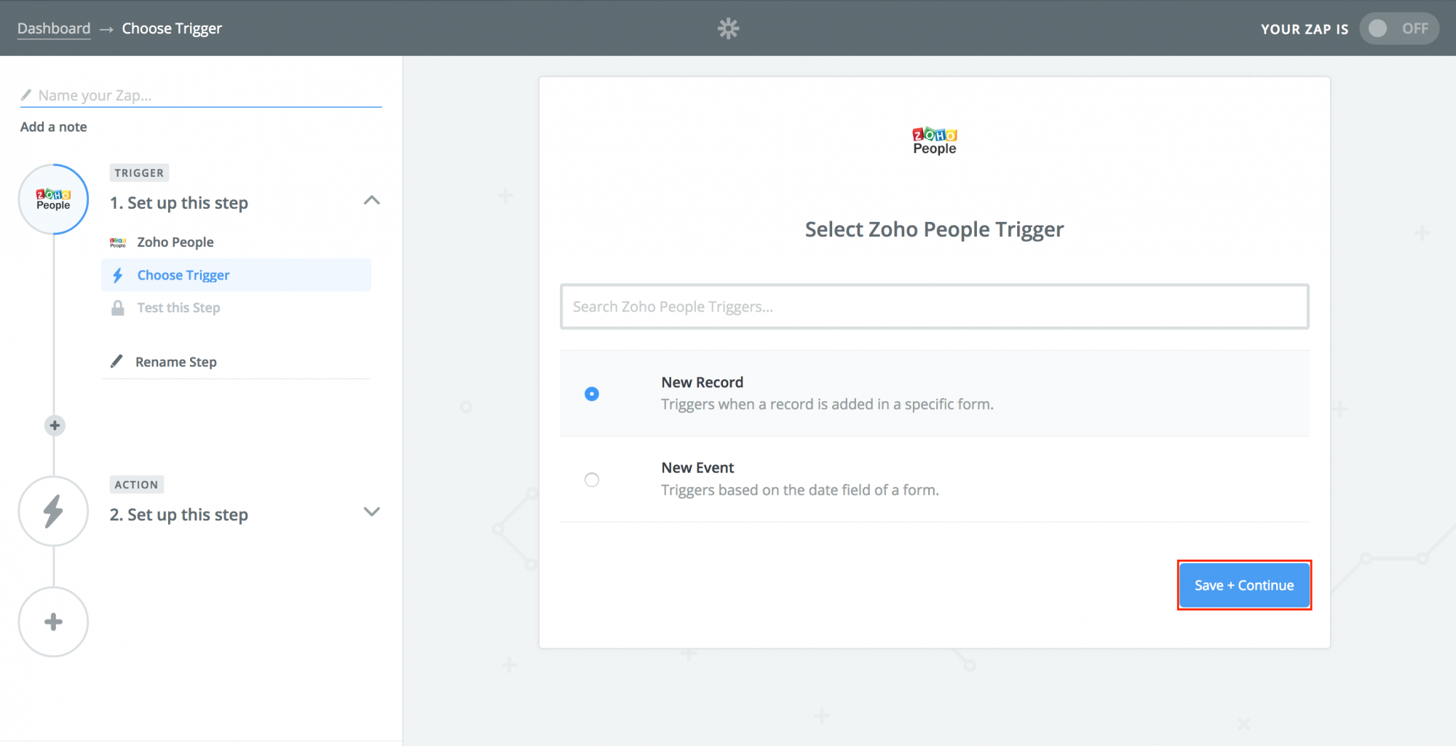
Task: Click the Zoho People logo above trigger title
Action: click(x=935, y=140)
